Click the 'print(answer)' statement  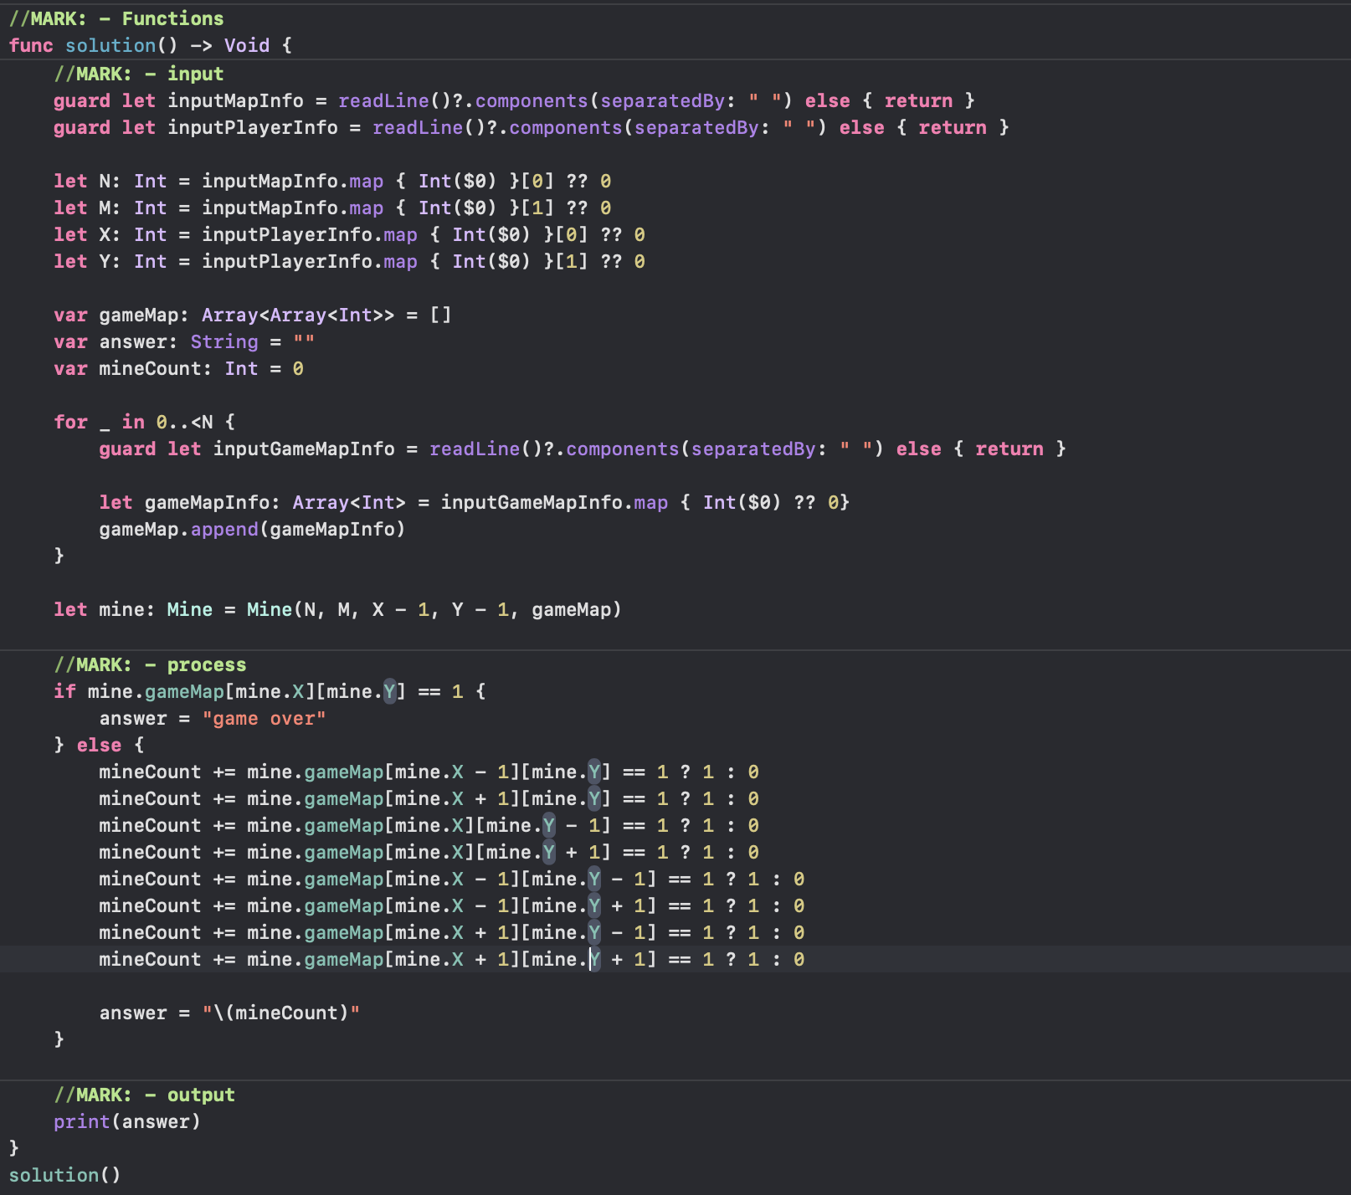pos(127,1121)
